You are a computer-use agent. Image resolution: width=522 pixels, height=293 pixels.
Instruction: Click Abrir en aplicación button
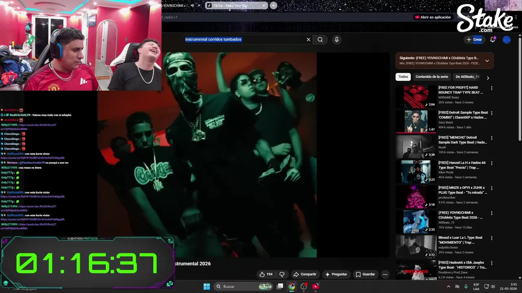point(433,17)
